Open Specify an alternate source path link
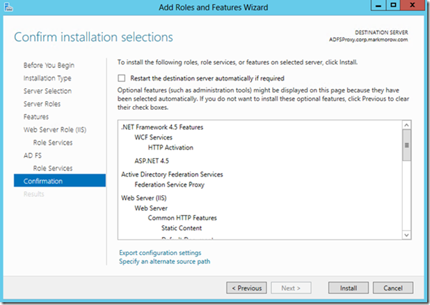Viewport: 430px width, 305px height. [x=164, y=261]
